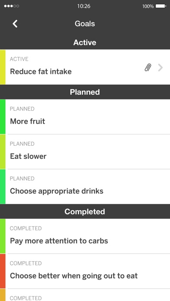Expand Reduce fat intake with the chevron
The image size is (170, 301).
click(160, 67)
